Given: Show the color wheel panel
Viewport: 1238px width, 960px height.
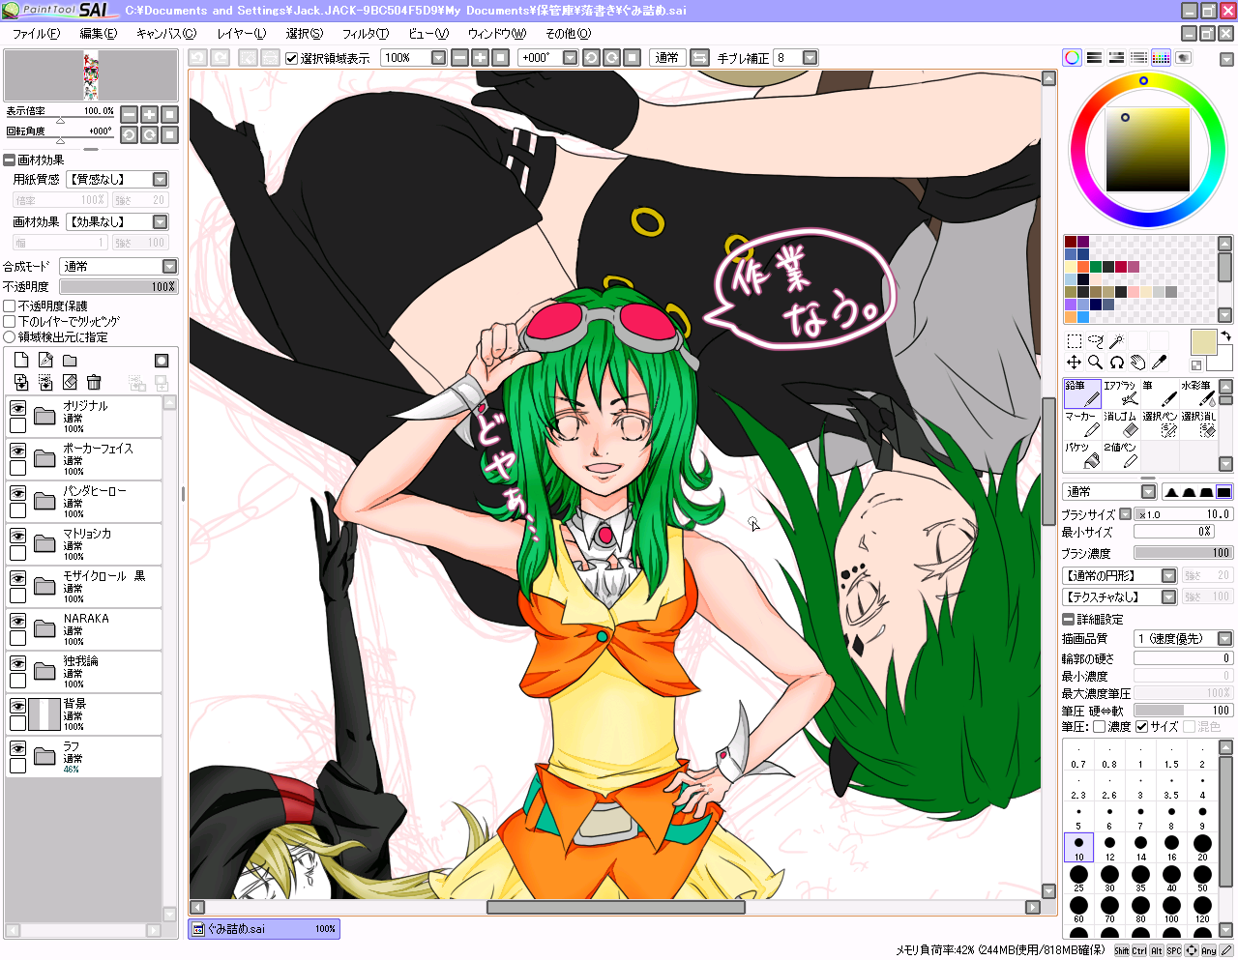Looking at the screenshot, I should (x=1072, y=58).
